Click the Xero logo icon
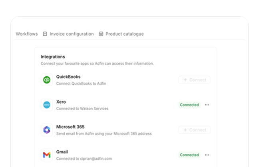Viewport: 259px width, 167px height. pyautogui.click(x=47, y=105)
